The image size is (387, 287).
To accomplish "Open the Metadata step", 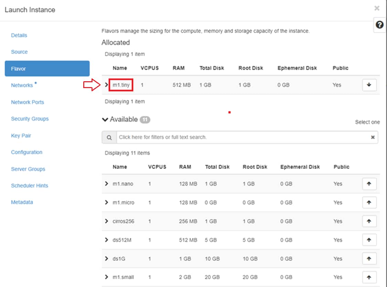I will coord(22,202).
